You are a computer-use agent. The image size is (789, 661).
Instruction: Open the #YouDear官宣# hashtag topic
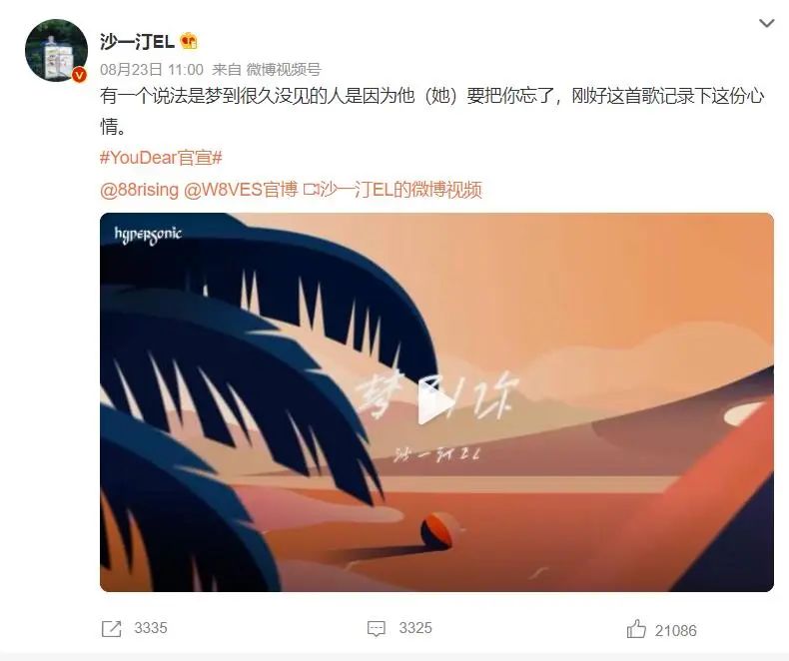click(161, 158)
